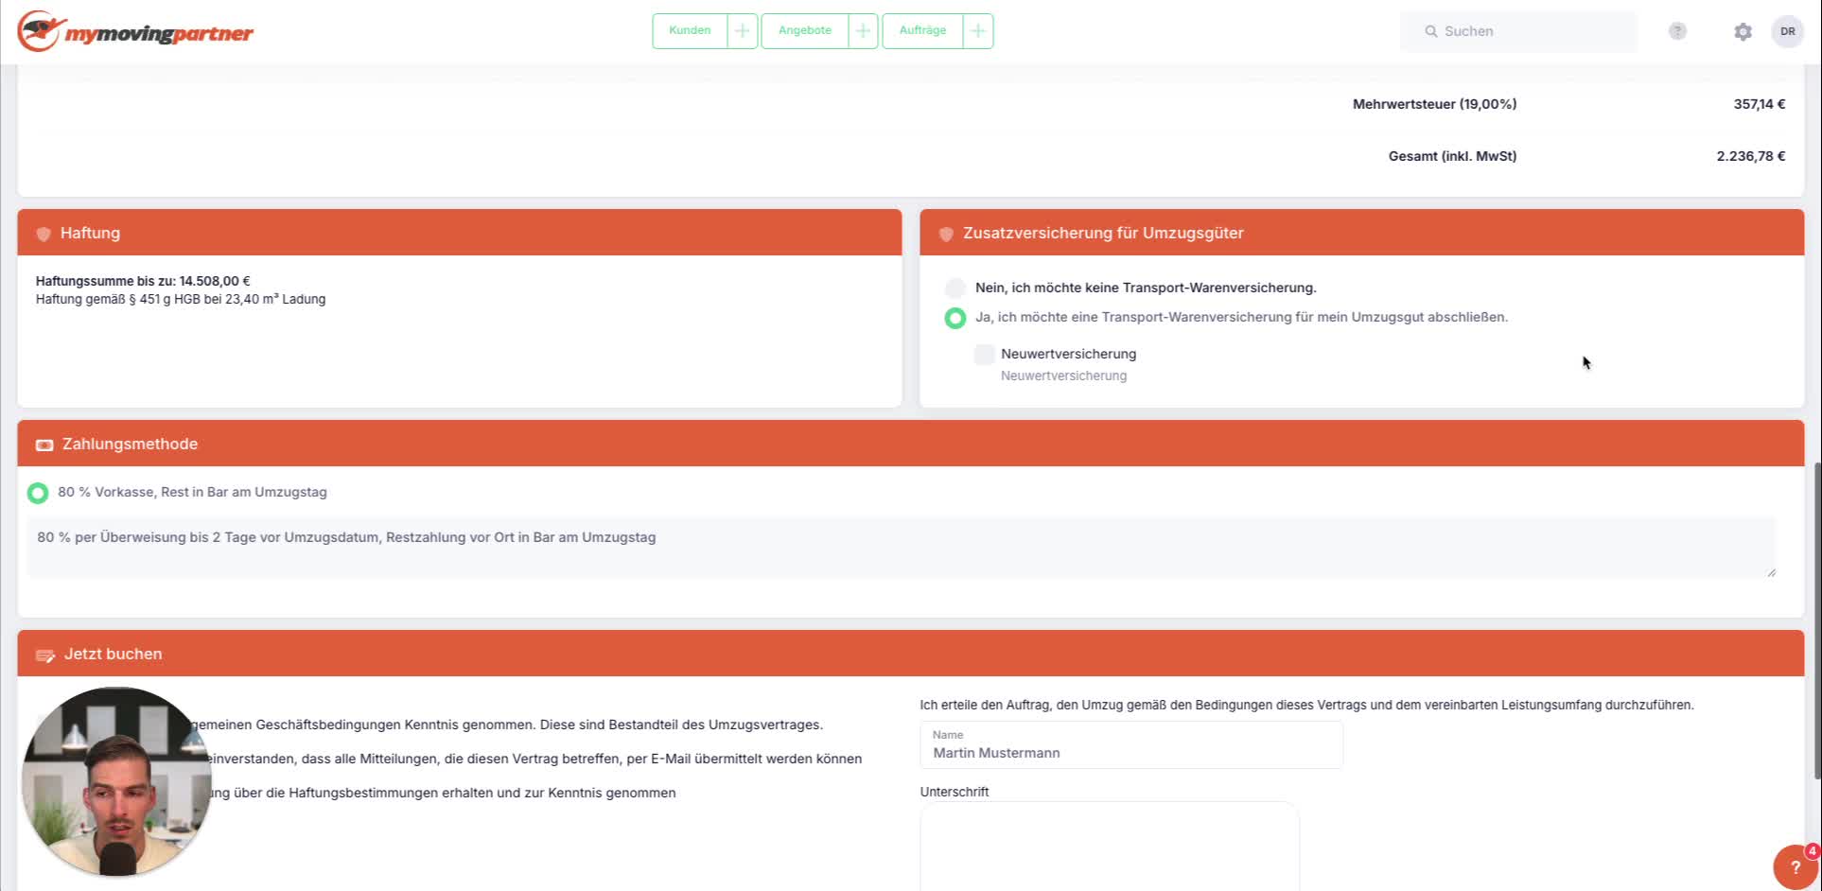
Task: Add a new customer via Kunden plus
Action: 743,31
